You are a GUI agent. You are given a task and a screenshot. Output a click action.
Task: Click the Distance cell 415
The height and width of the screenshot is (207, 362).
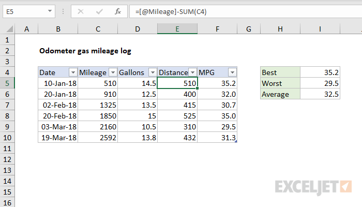click(x=177, y=105)
